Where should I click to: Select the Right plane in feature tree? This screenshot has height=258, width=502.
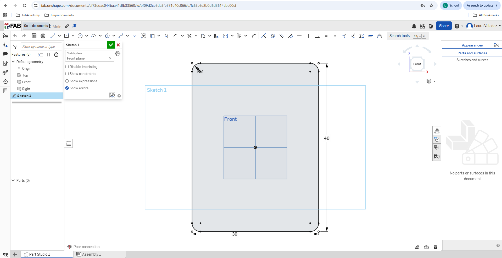26,89
